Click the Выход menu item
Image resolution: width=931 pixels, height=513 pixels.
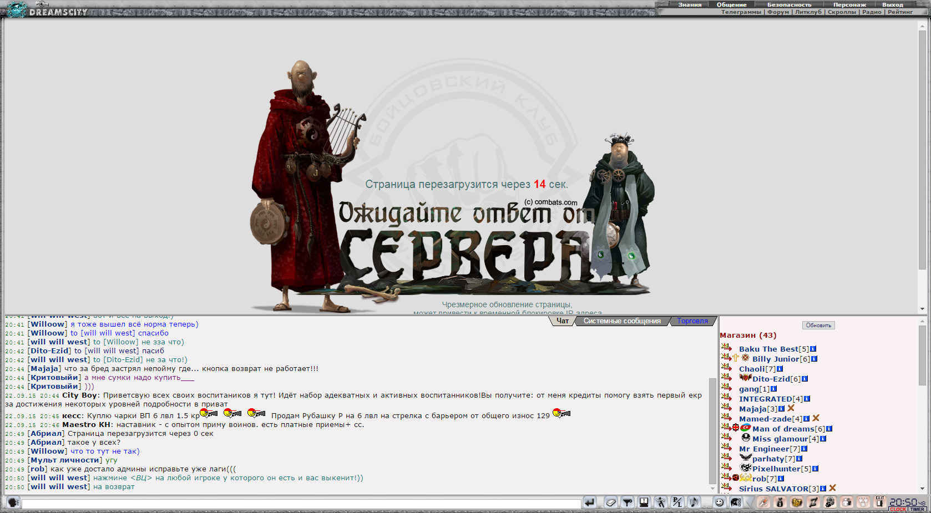[x=893, y=4]
